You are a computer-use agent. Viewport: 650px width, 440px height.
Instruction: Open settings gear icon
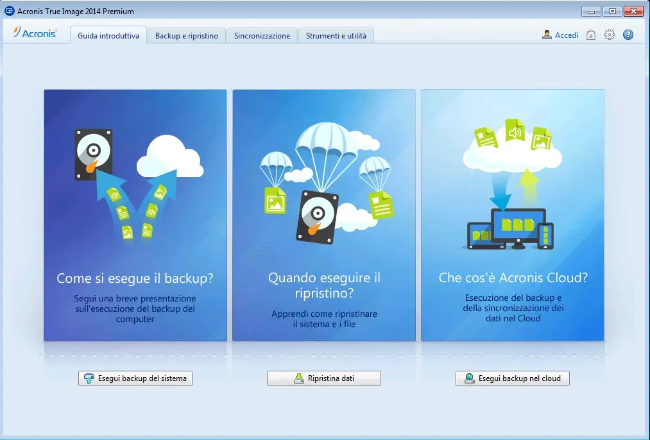pos(610,35)
